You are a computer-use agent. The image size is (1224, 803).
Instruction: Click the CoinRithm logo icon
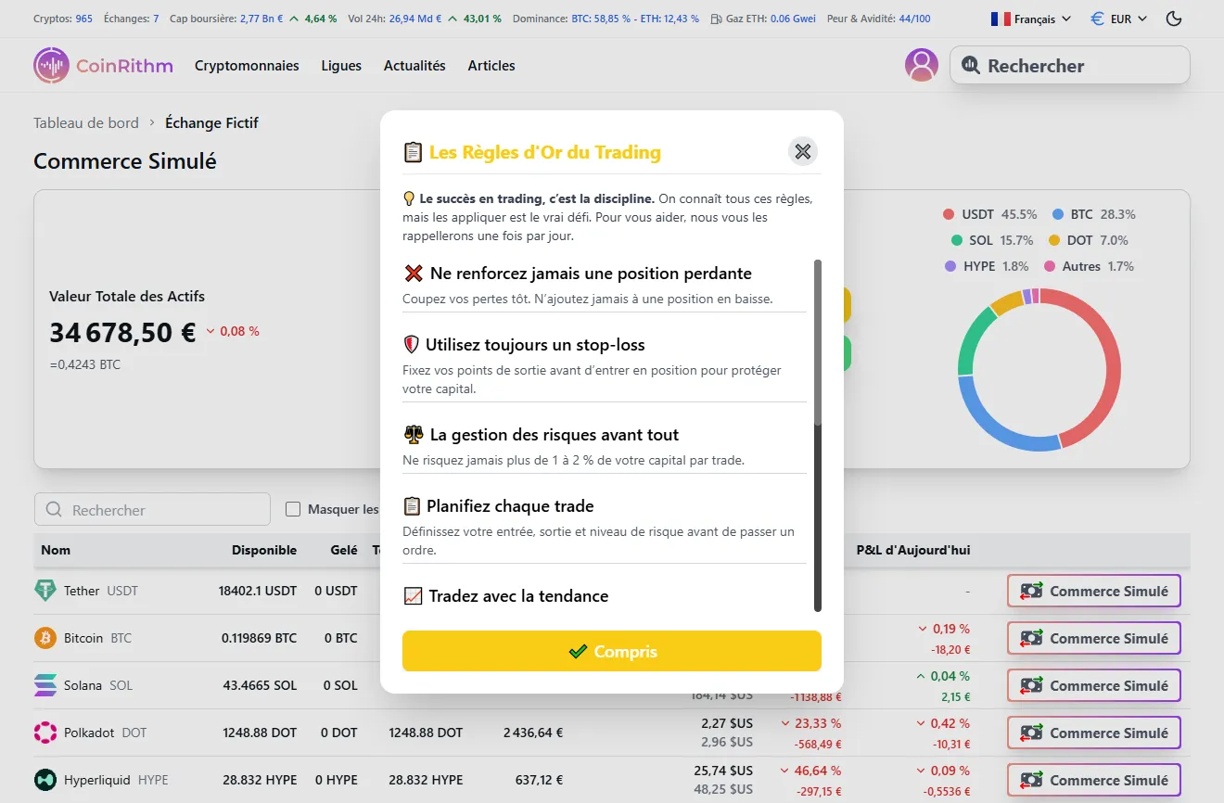(x=51, y=65)
